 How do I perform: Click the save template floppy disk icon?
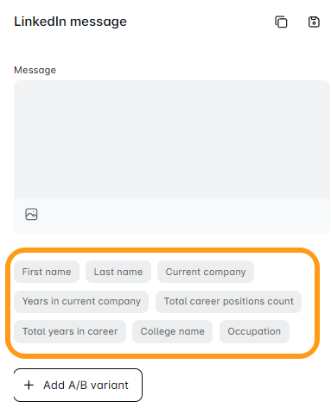(x=314, y=22)
